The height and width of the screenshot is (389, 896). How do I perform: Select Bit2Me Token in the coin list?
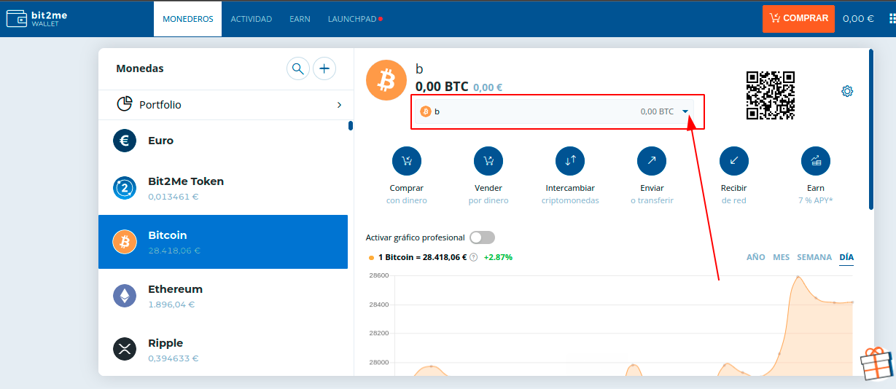coord(223,188)
